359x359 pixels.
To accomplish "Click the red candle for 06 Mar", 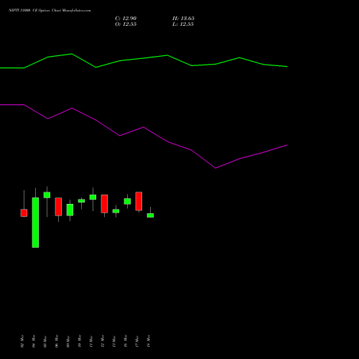I will (58, 207).
